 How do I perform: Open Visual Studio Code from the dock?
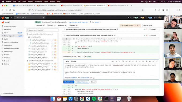(x=88, y=99)
